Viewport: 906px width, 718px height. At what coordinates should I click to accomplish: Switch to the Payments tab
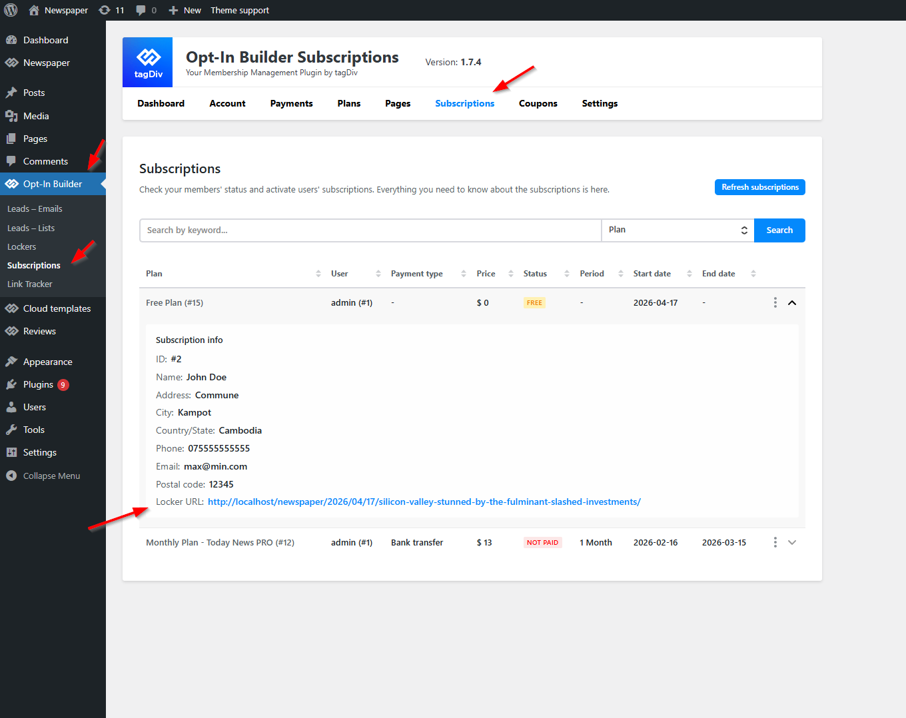(x=291, y=103)
